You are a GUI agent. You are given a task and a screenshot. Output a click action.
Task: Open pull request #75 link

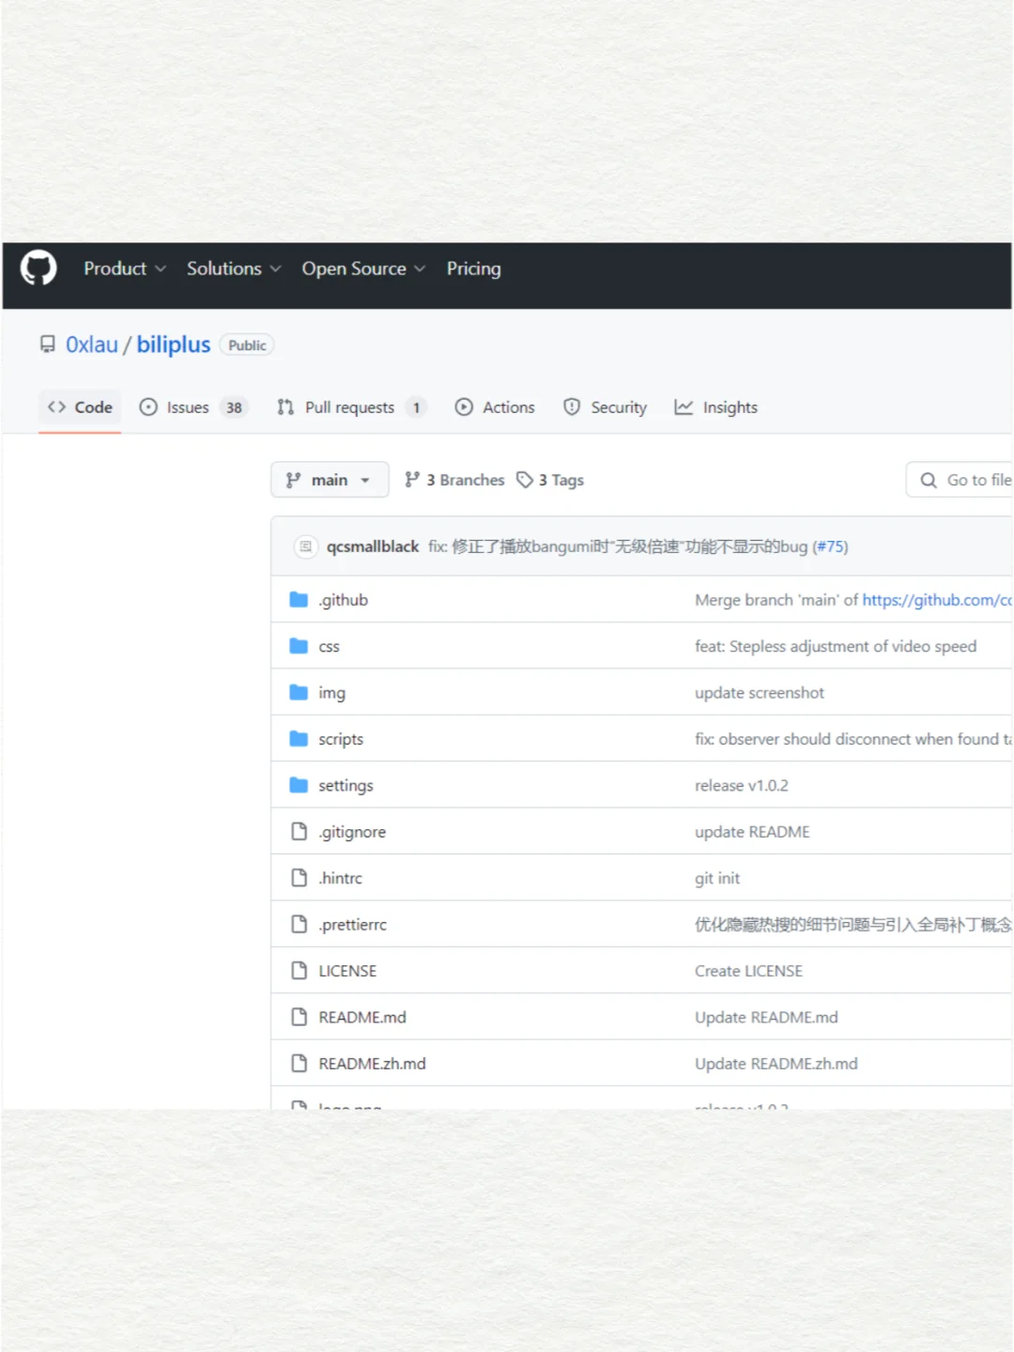[830, 546]
